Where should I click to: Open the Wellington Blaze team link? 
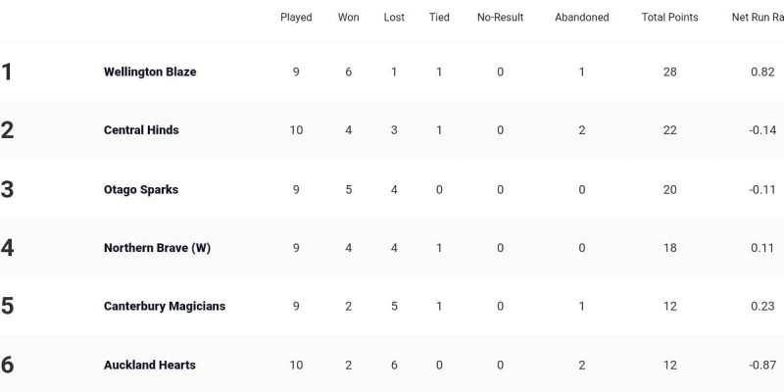point(150,72)
